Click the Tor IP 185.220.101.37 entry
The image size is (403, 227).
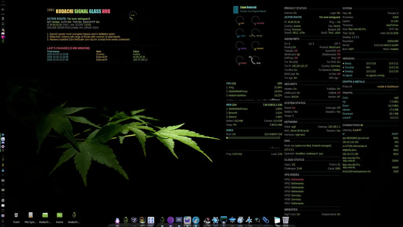tap(296, 66)
